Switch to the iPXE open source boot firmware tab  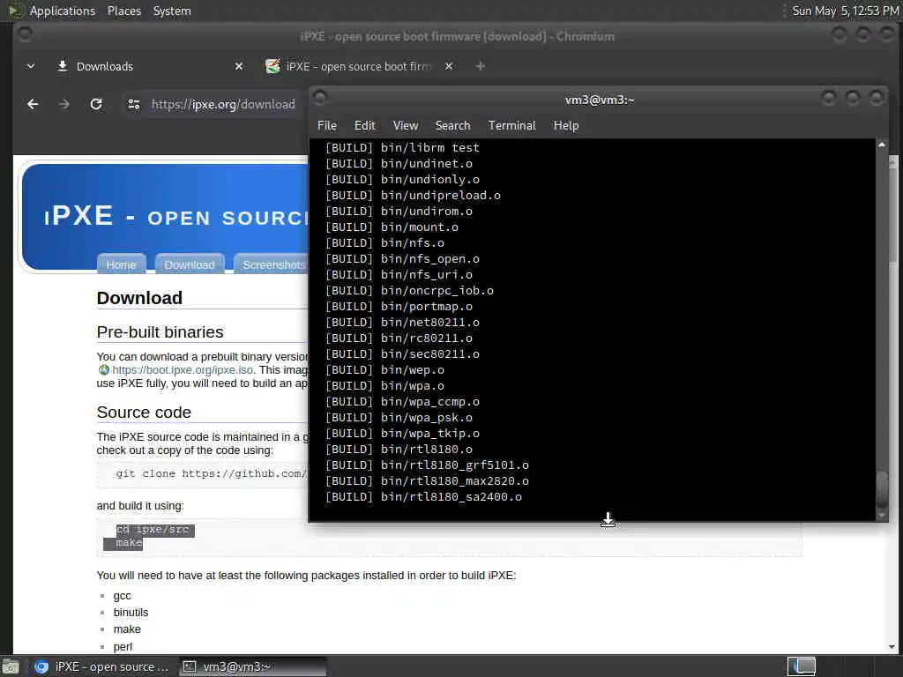tap(359, 66)
